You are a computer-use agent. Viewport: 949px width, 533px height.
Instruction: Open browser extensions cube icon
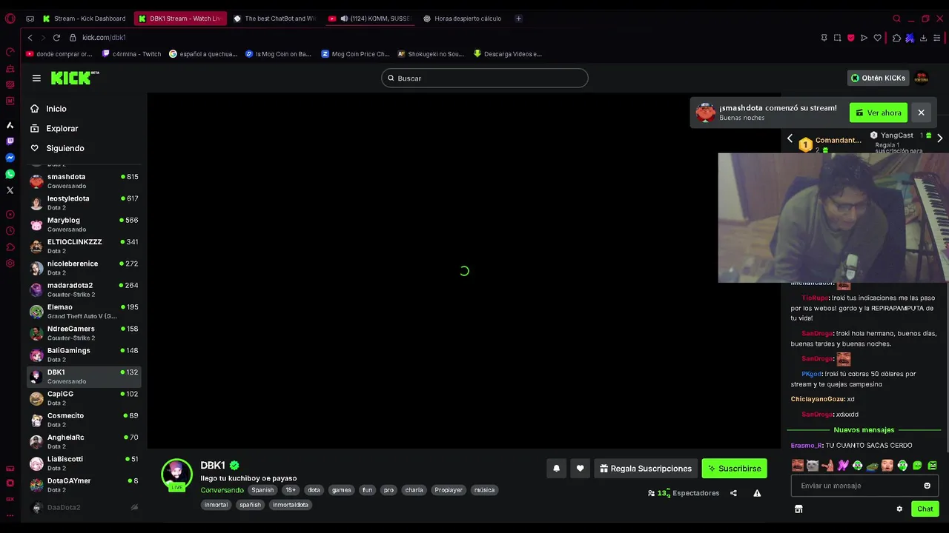[x=896, y=38]
